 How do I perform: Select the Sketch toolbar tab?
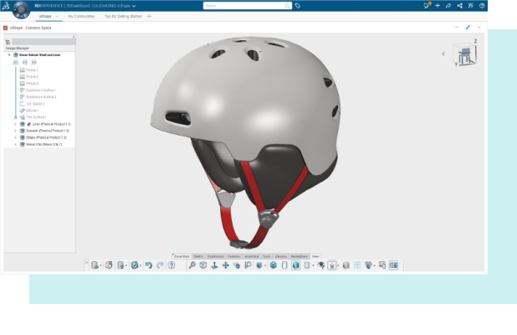click(198, 256)
